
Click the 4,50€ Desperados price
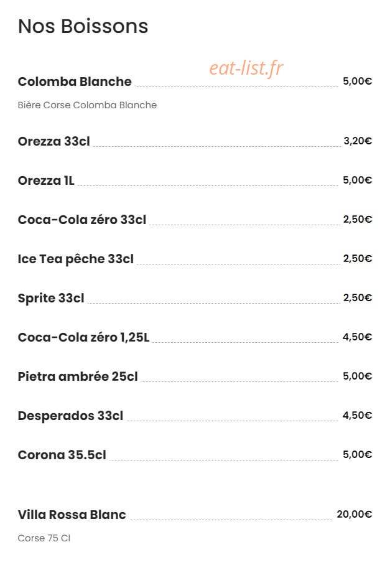pos(357,416)
